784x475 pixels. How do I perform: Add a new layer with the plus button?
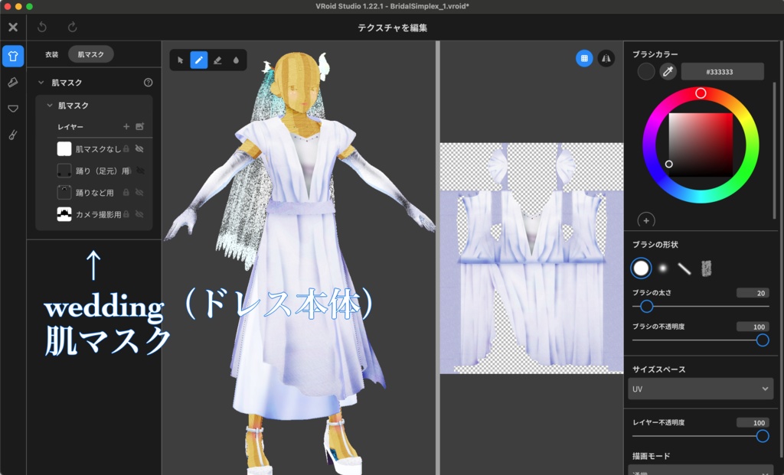point(126,125)
